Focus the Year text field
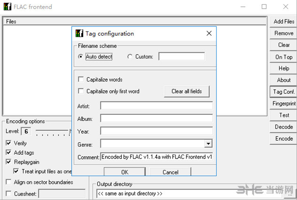Image resolution: width=297 pixels, height=200 pixels. [x=156, y=131]
